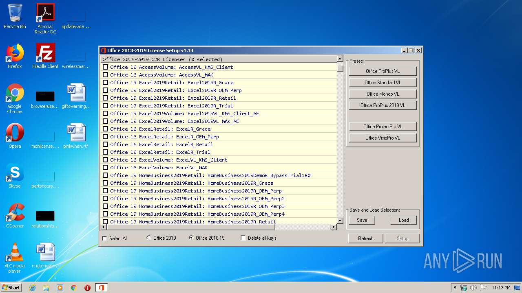522x293 pixels.
Task: Enable Delete all keys option
Action: click(243, 238)
